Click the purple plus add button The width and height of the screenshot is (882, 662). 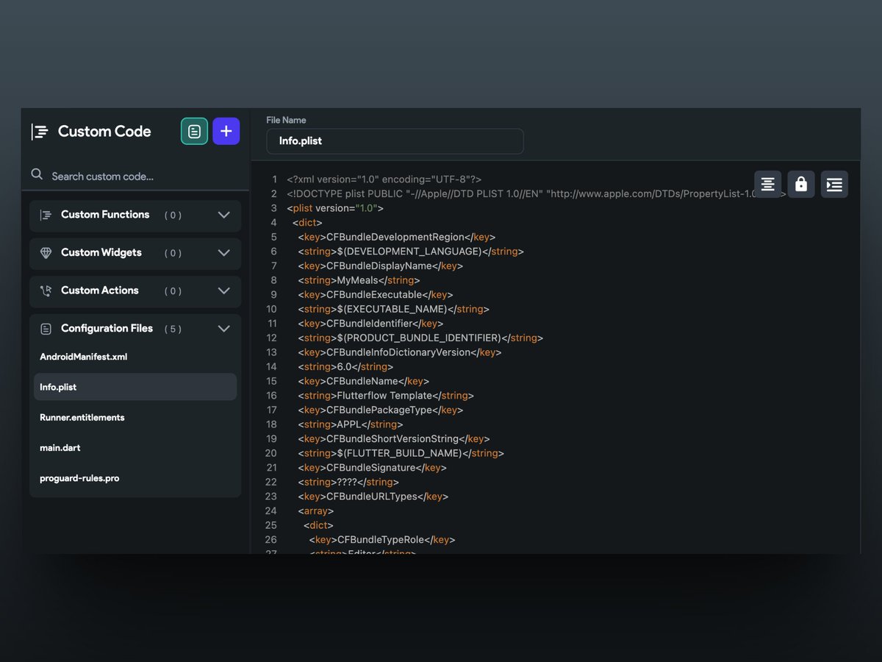[226, 131]
